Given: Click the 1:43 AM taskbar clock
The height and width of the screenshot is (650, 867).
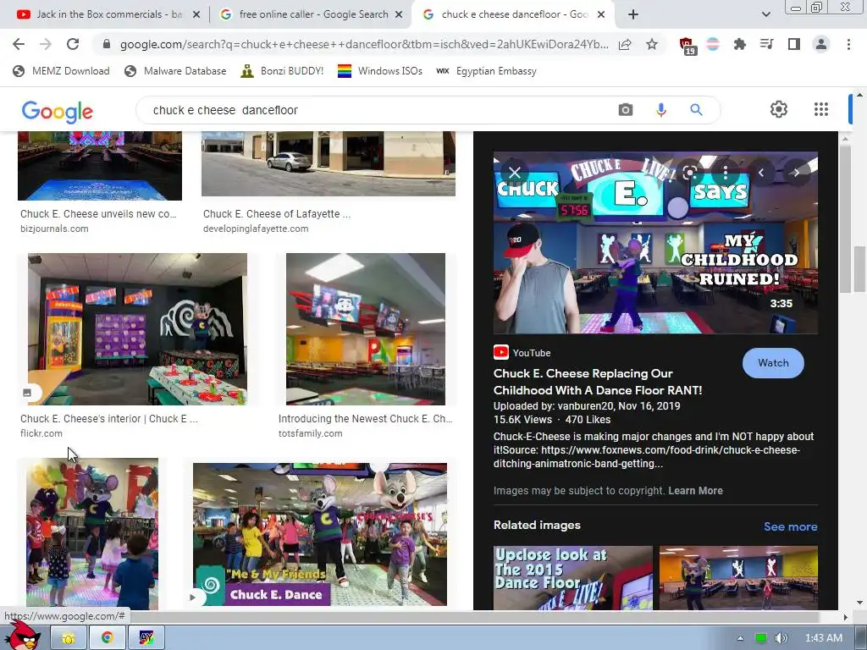Looking at the screenshot, I should [823, 638].
